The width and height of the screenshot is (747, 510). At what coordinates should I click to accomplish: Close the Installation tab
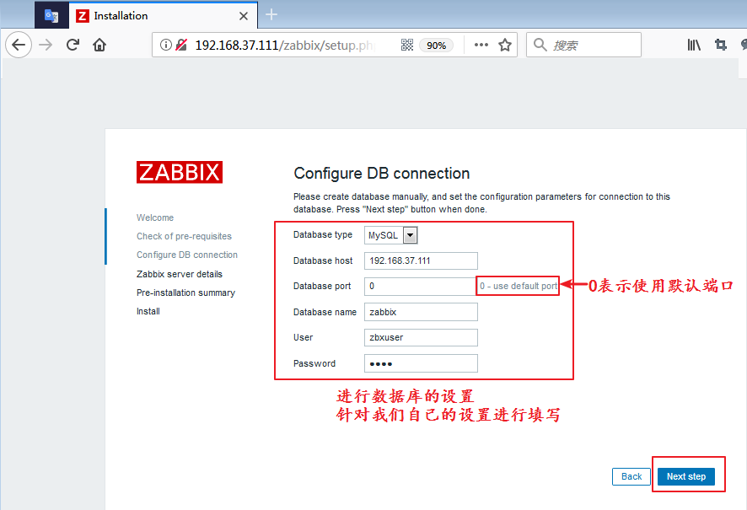click(x=244, y=16)
